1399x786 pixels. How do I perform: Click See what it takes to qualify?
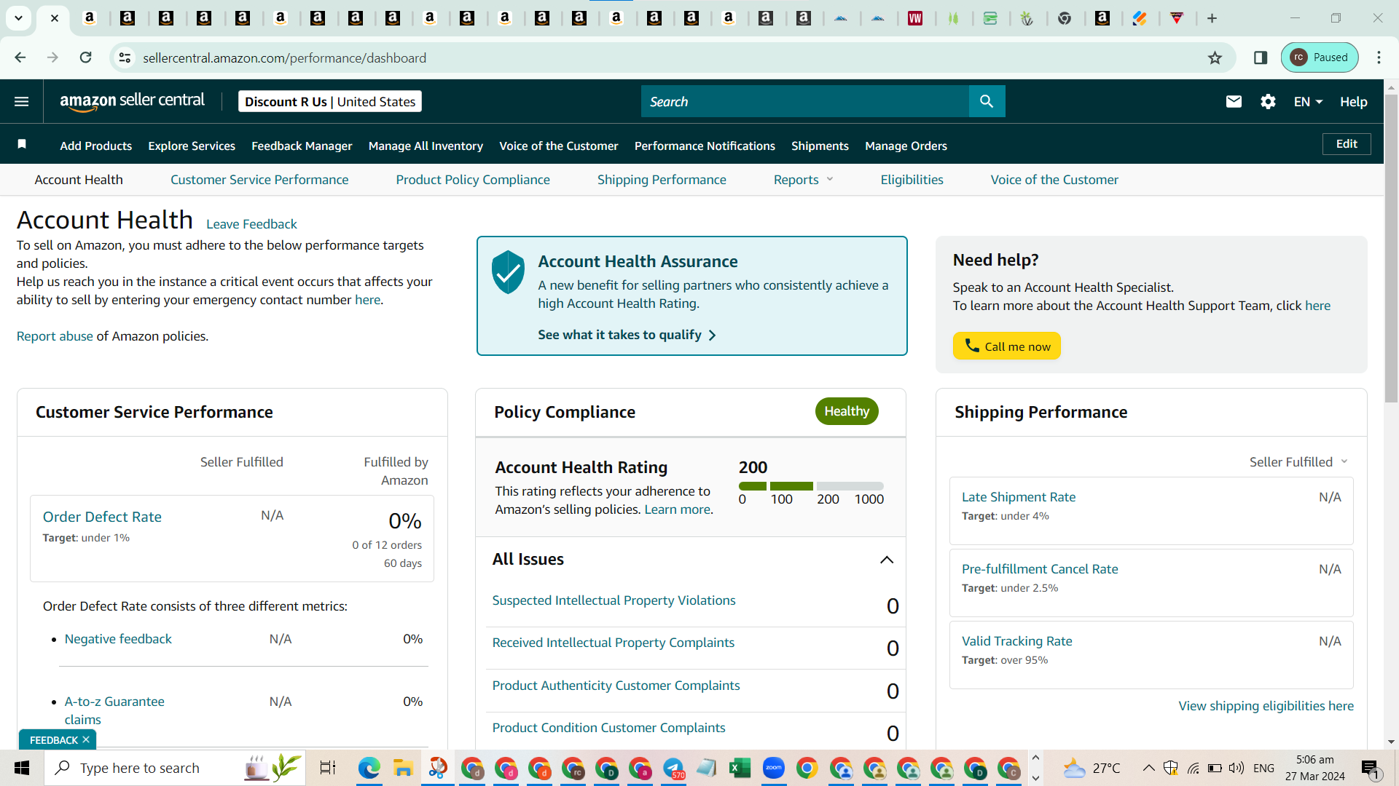click(627, 335)
